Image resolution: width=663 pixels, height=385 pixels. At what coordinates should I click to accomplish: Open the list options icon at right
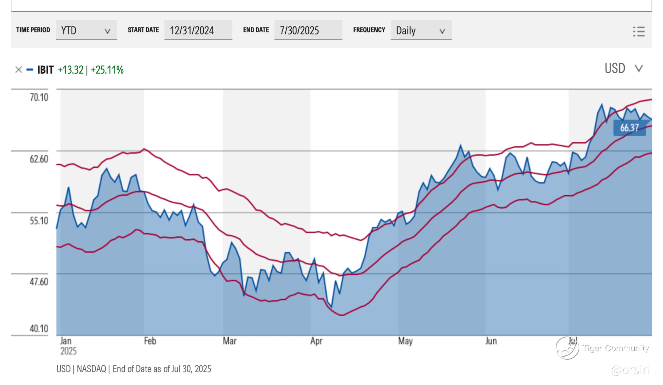coord(639,32)
